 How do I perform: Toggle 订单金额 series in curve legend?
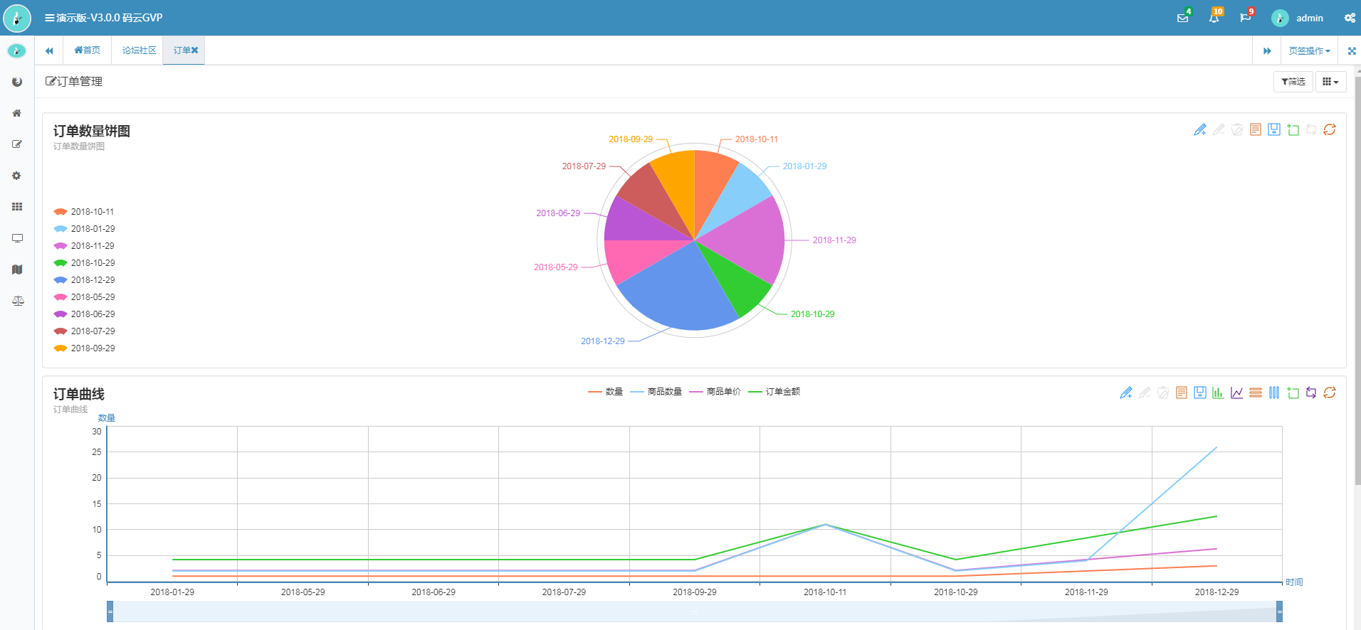(774, 392)
